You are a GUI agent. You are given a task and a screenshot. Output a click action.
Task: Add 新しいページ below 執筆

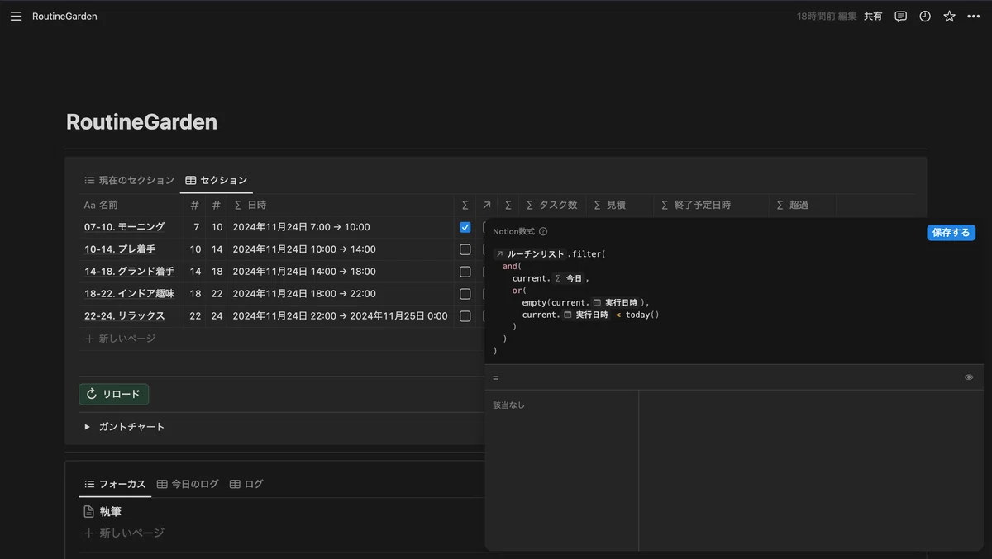pos(124,533)
